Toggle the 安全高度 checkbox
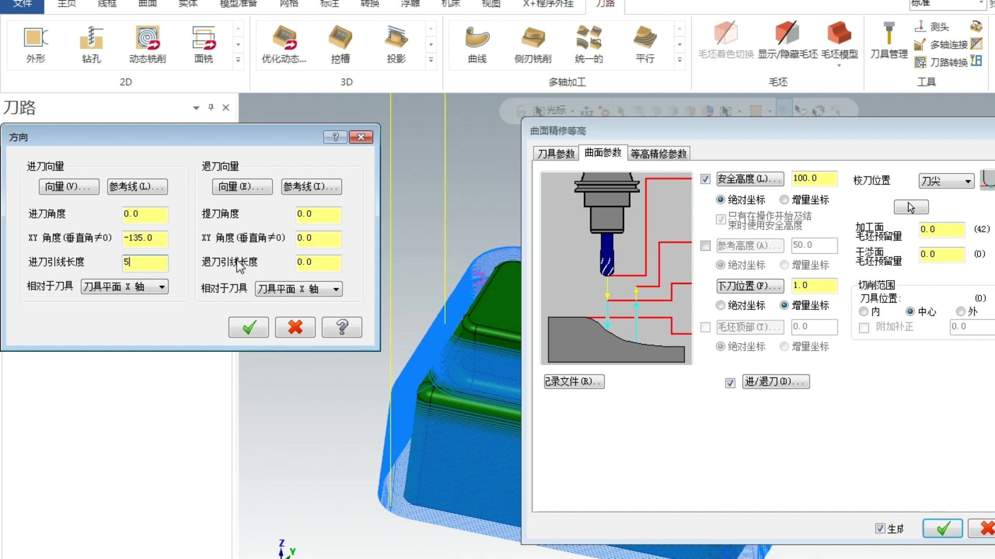995x559 pixels. 705,179
